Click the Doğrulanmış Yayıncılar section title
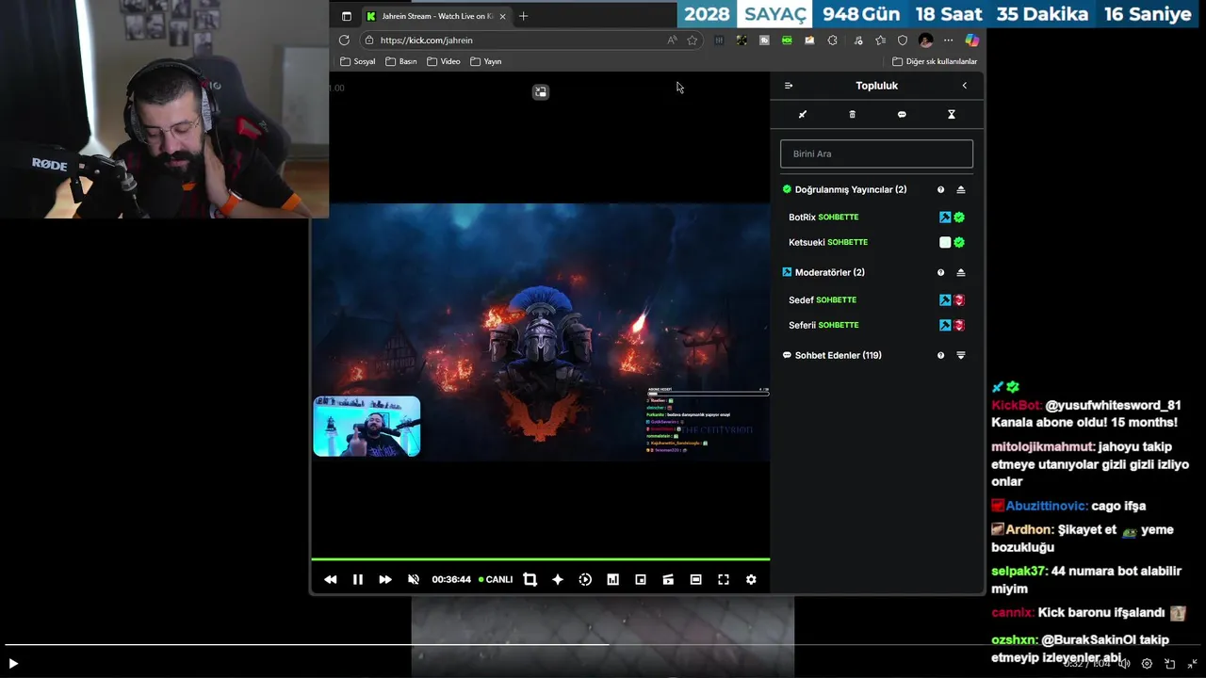The image size is (1206, 678). (851, 190)
